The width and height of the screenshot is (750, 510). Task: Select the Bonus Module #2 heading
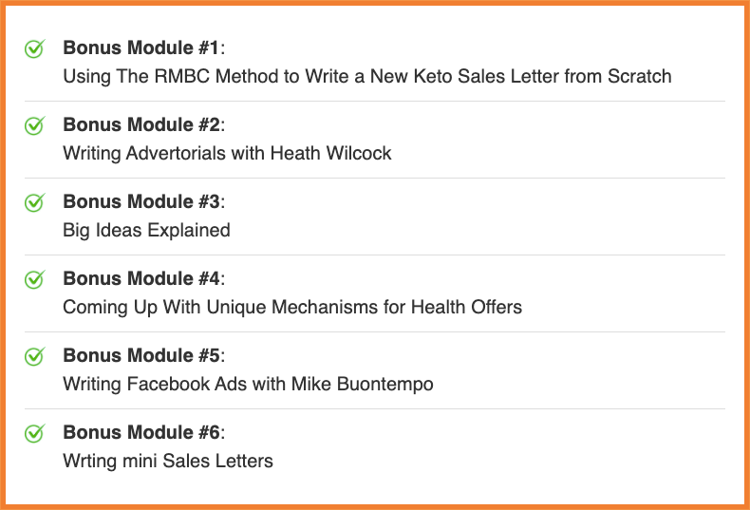coord(141,124)
